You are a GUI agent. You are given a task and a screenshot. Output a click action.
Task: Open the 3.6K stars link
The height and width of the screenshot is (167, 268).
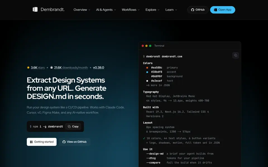(x=38, y=68)
